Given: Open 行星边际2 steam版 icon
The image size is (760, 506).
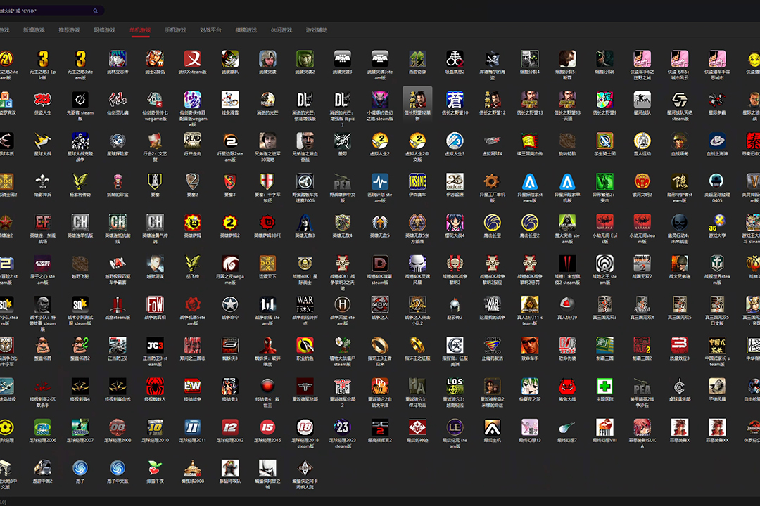Looking at the screenshot, I should click(x=229, y=141).
